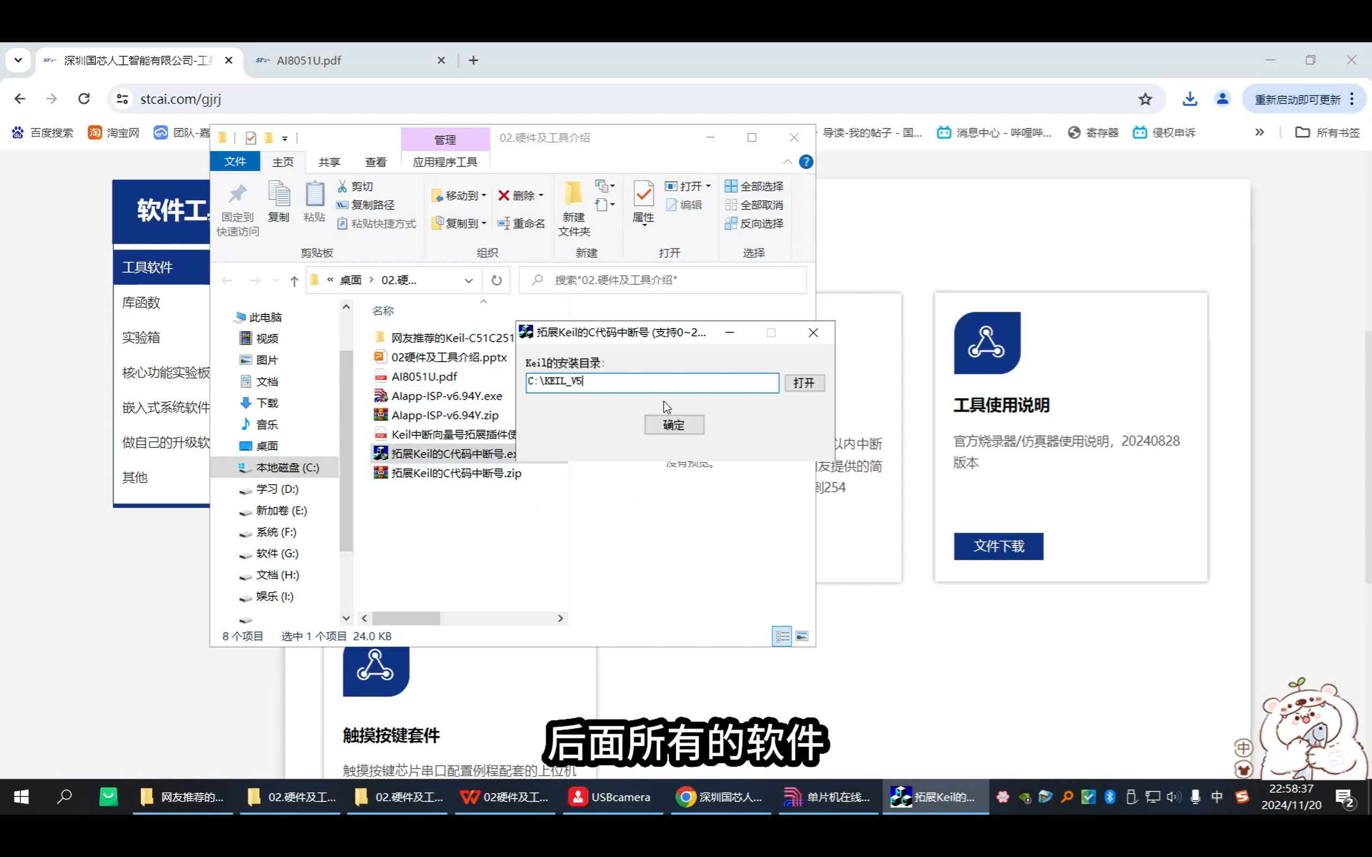This screenshot has height=857, width=1372.
Task: Click the Paste icon in Explorer ribbon
Action: 314,194
